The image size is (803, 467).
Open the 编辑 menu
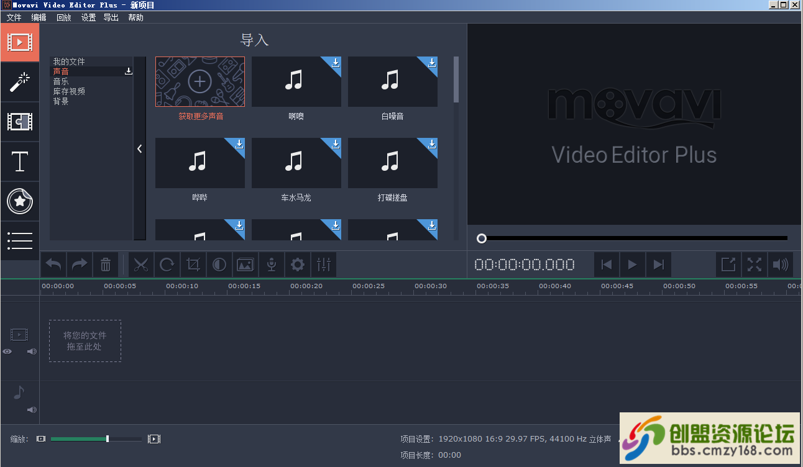[39, 17]
